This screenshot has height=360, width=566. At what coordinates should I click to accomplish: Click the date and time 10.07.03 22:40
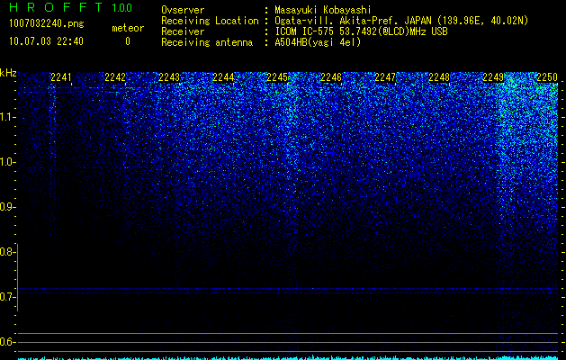click(46, 41)
